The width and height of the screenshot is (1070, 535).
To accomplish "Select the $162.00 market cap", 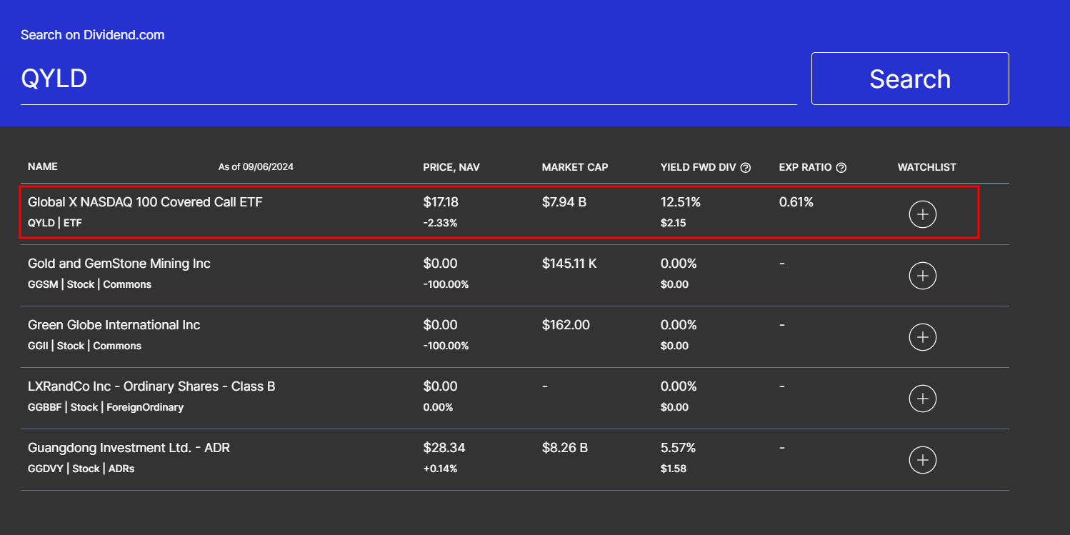I will (x=566, y=325).
